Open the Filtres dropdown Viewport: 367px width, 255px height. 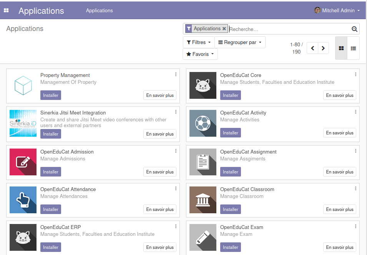tap(198, 42)
